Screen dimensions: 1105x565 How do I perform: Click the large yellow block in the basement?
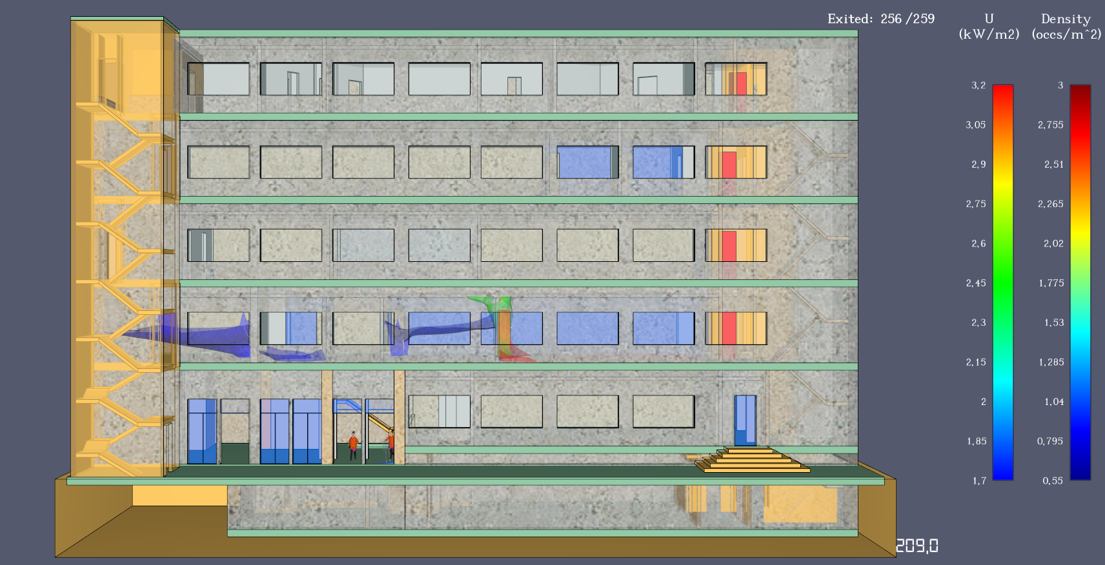[x=800, y=504]
